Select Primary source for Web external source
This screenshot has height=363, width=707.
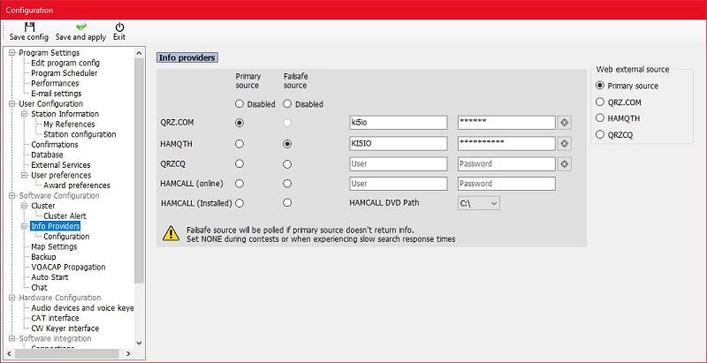tap(600, 86)
